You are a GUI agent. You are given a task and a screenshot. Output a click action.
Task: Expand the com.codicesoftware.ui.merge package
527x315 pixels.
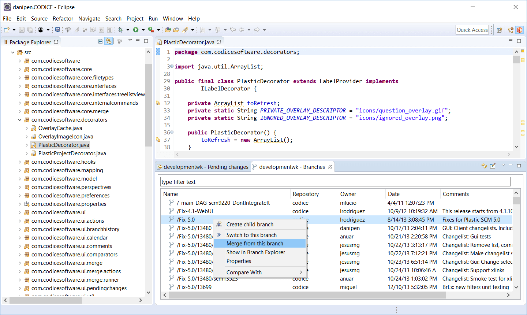click(20, 263)
